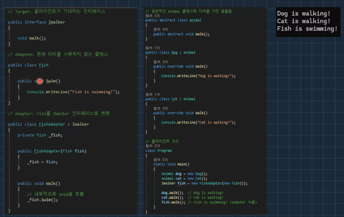This screenshot has height=217, width=344.
Task: Select "public class Cat : Animal" line
Action: pyautogui.click(x=170, y=99)
